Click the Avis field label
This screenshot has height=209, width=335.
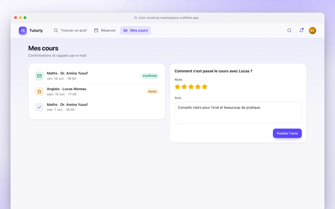tap(178, 98)
